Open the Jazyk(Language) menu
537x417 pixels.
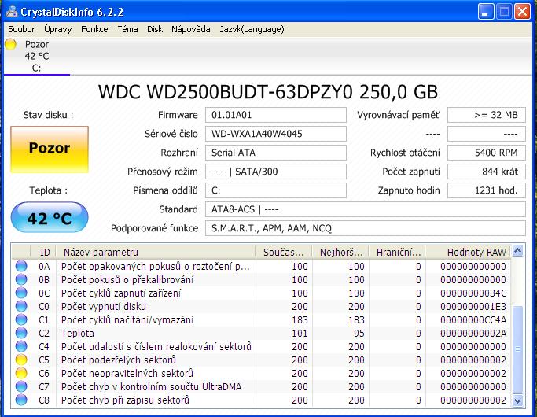tap(252, 29)
